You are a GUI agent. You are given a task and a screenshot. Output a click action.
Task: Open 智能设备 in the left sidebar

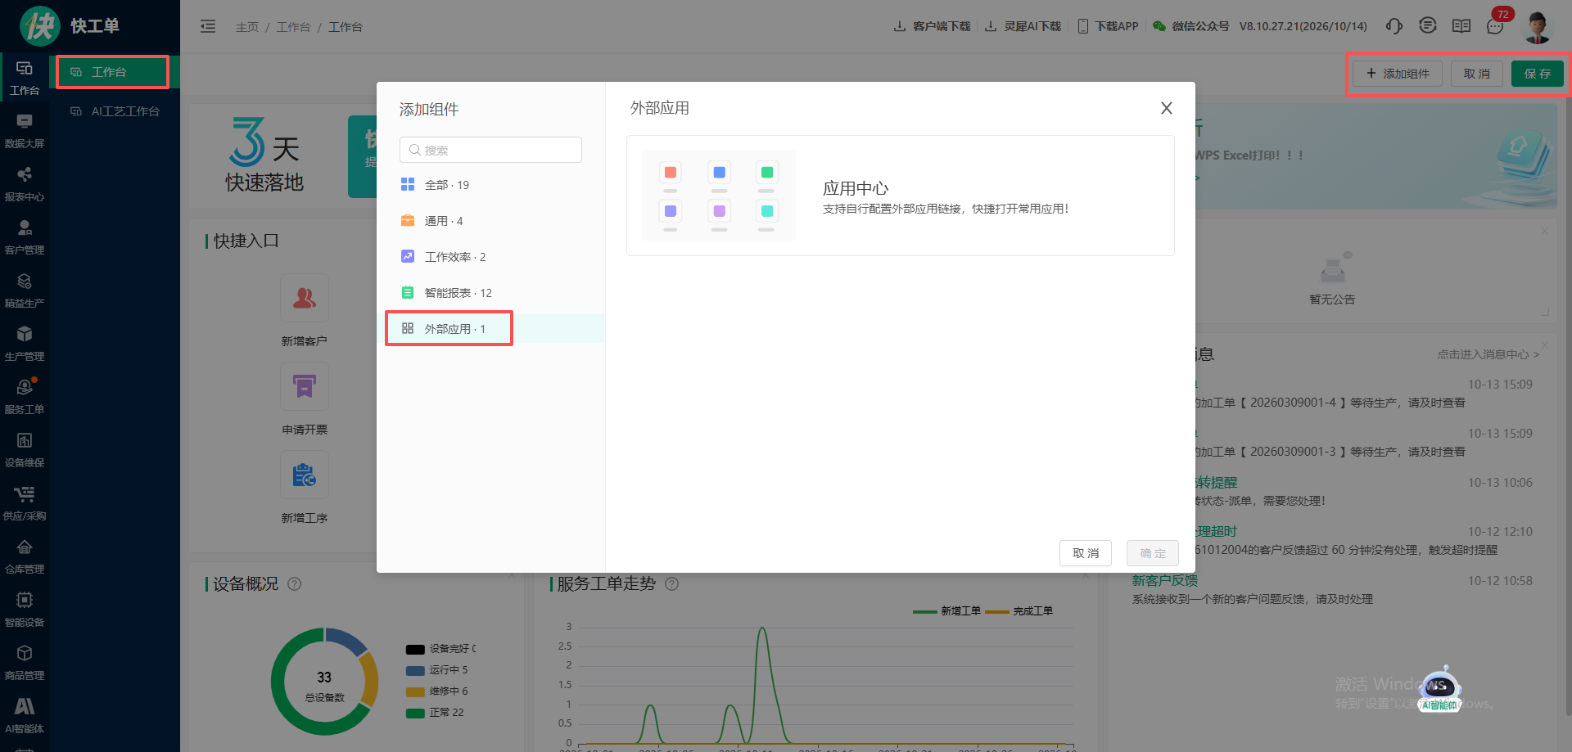pyautogui.click(x=25, y=610)
